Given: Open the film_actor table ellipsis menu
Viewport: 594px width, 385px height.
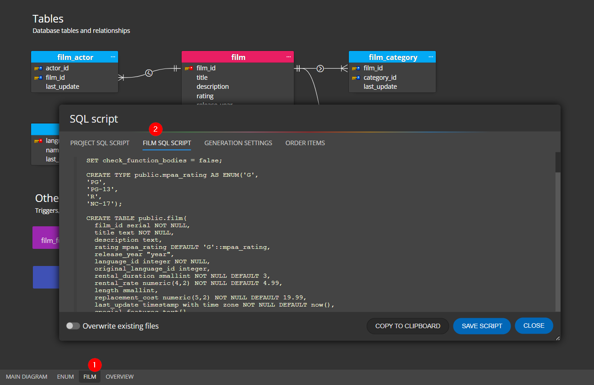Looking at the screenshot, I should pyautogui.click(x=113, y=57).
